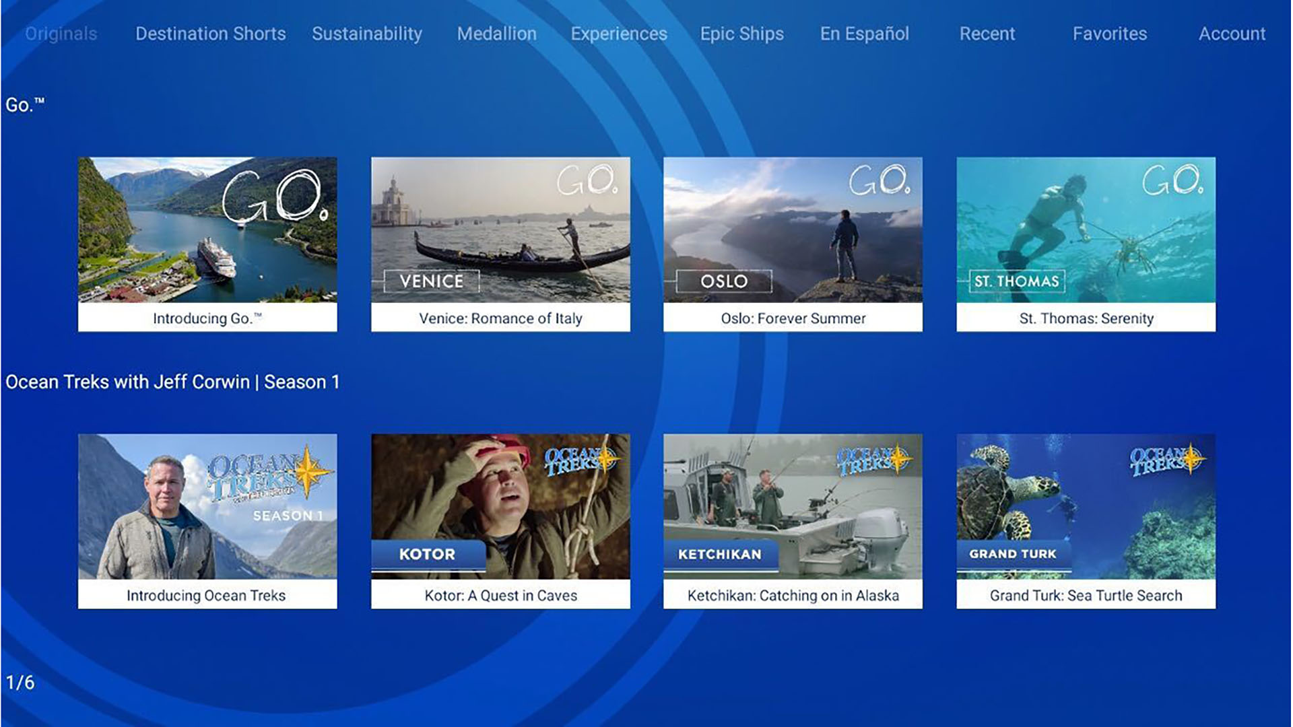Play the Introducing Go video

[207, 244]
